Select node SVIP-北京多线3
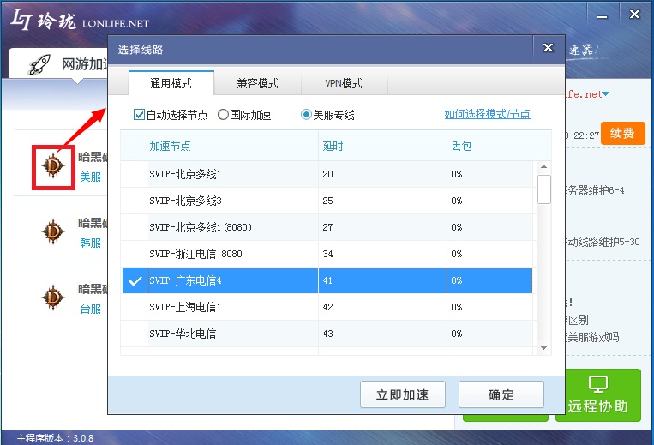Image resolution: width=654 pixels, height=445 pixels. 327,201
